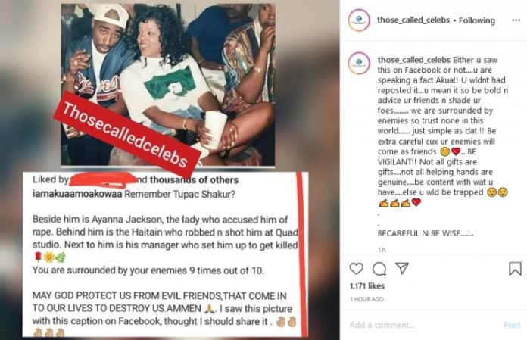
Task: Open those_called_celebs header profile picture
Action: click(x=359, y=20)
